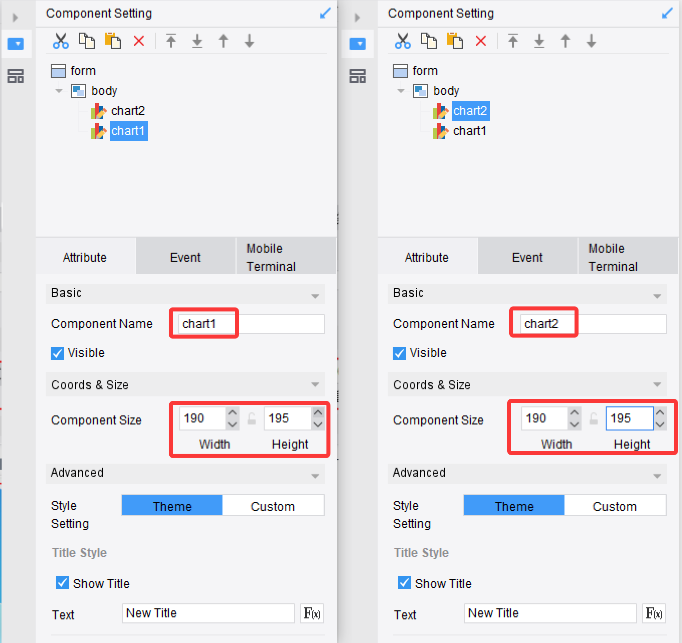This screenshot has width=682, height=643.
Task: Uncheck the Visible checkbox for chart2
Action: [x=399, y=353]
